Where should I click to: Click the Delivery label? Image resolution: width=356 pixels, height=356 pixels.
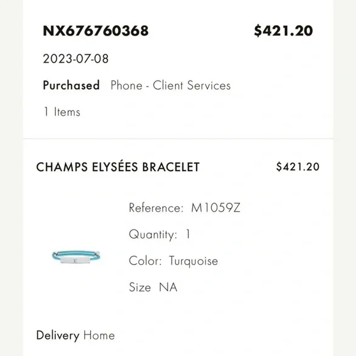tap(58, 336)
